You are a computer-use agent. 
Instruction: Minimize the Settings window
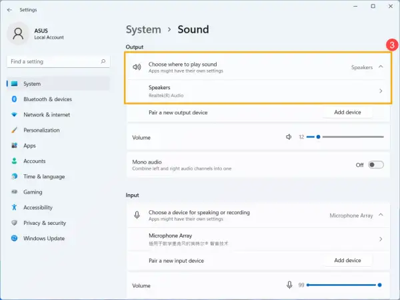tap(355, 7)
